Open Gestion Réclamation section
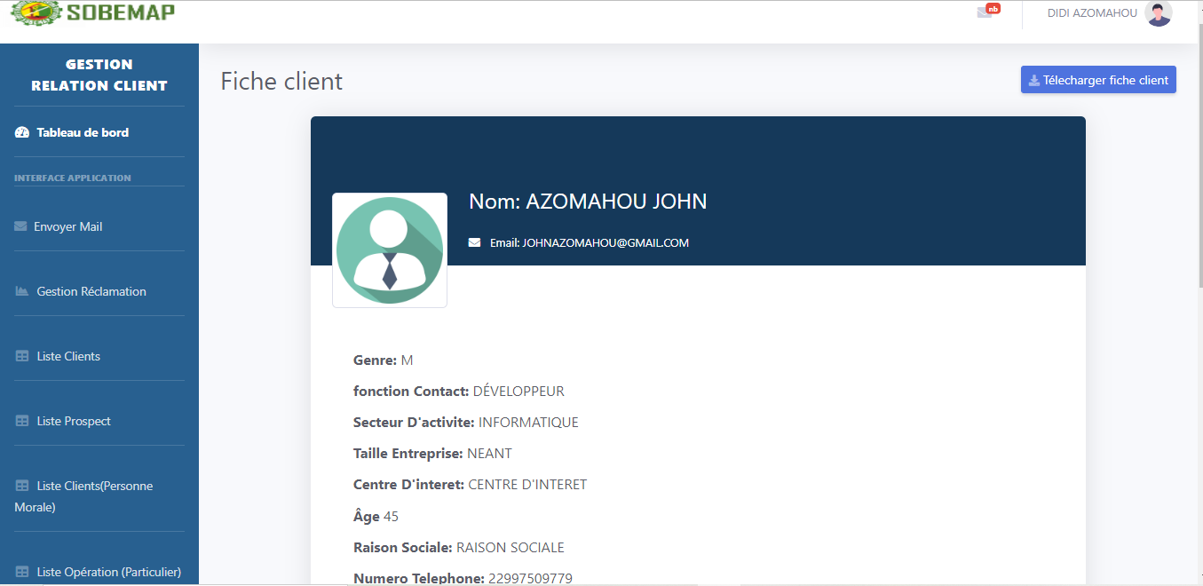1203x586 pixels. click(91, 291)
